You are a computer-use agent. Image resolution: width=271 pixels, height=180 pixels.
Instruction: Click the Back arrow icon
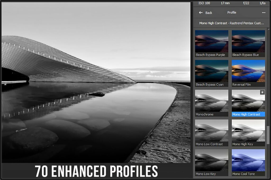click(x=201, y=12)
